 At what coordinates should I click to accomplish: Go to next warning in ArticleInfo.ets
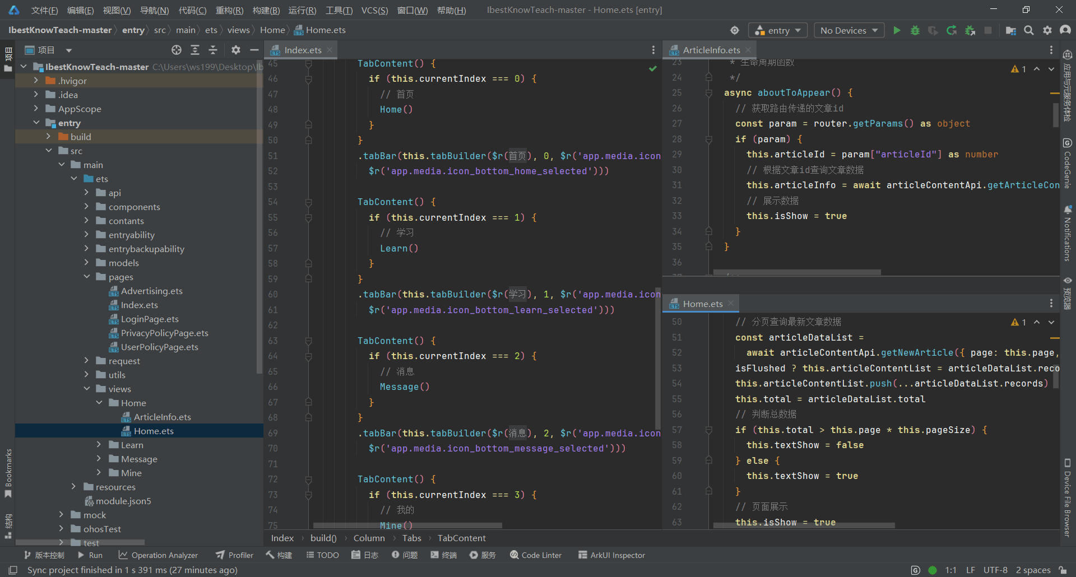[x=1051, y=69]
